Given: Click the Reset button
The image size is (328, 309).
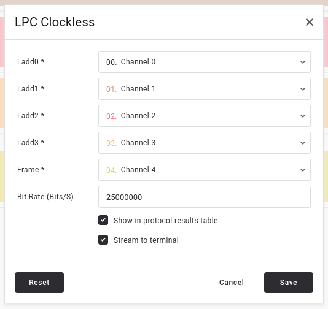Looking at the screenshot, I should point(39,283).
